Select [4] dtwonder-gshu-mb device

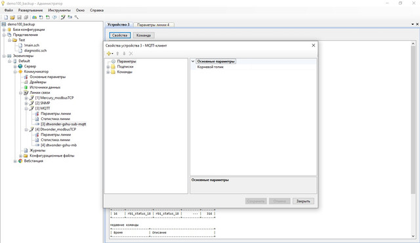pos(58,145)
